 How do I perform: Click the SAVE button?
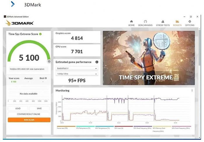(39, 108)
